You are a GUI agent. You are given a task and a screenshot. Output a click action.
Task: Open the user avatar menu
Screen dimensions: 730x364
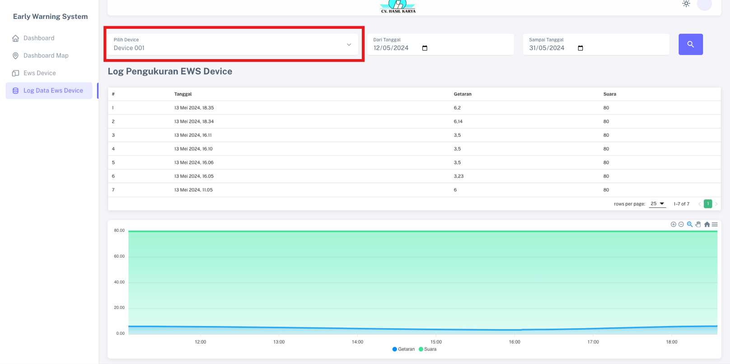[x=704, y=5]
